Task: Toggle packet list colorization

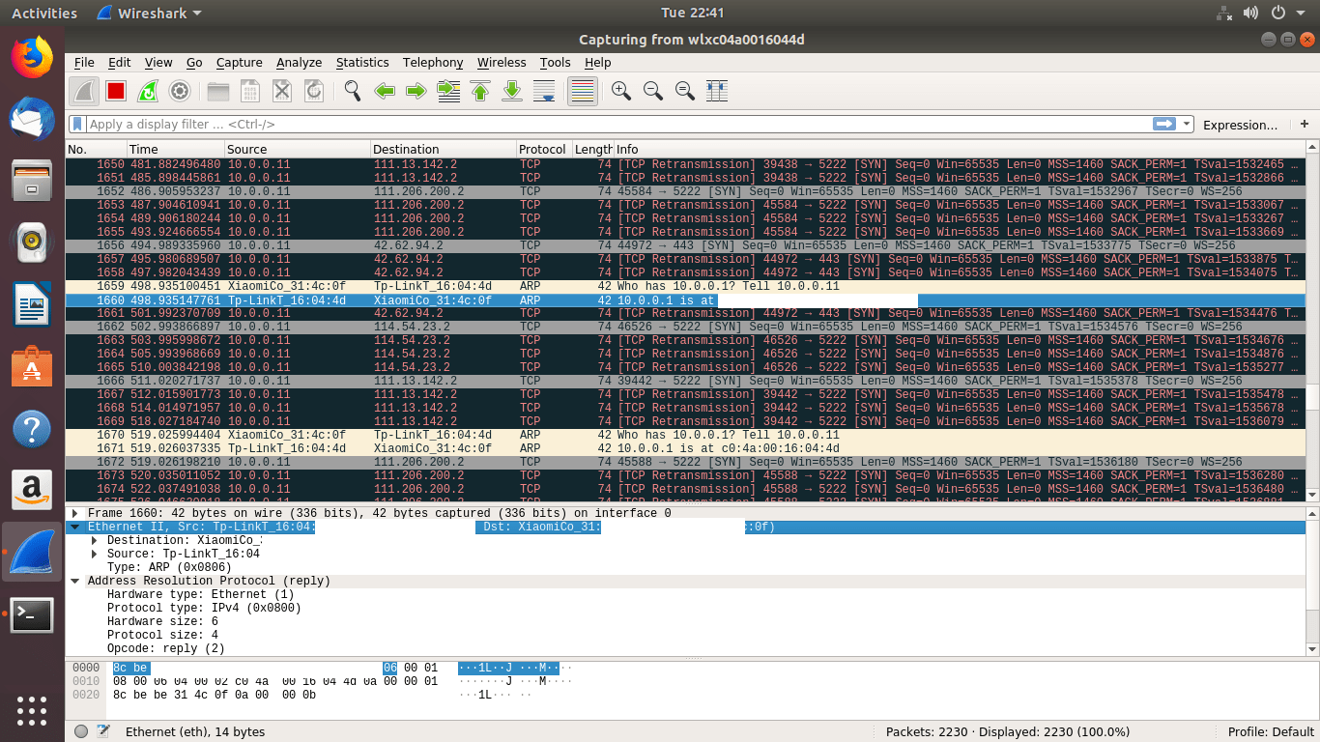Action: click(582, 91)
